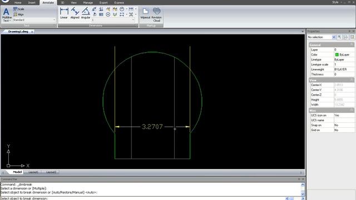Click the 3.2707 dimension text

click(x=152, y=127)
